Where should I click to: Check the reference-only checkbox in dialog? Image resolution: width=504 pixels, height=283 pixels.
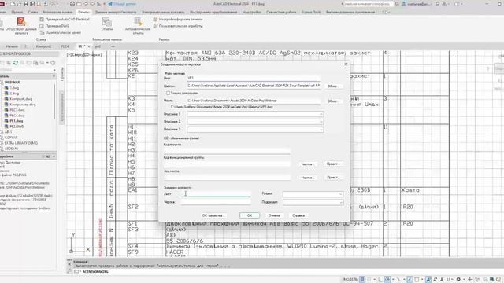pyautogui.click(x=168, y=93)
